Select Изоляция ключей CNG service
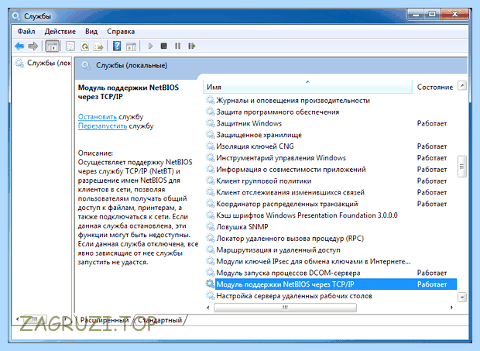480x351 pixels. click(255, 146)
